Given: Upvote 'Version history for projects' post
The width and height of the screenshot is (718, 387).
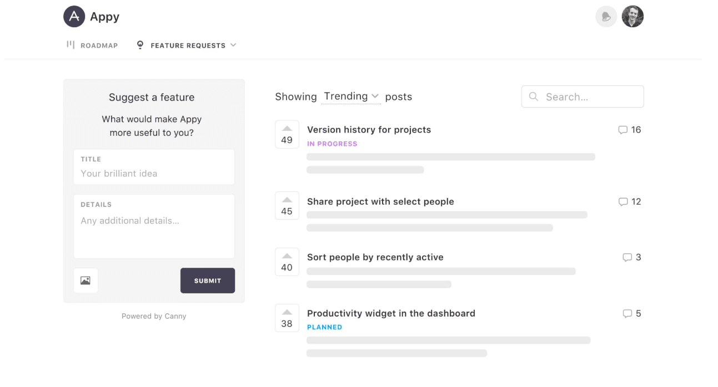Looking at the screenshot, I should (x=287, y=134).
